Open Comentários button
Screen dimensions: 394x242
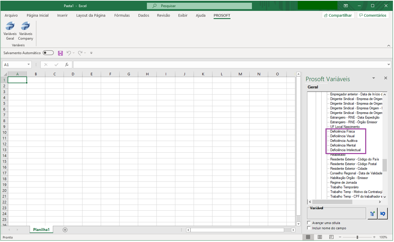[x=373, y=15]
